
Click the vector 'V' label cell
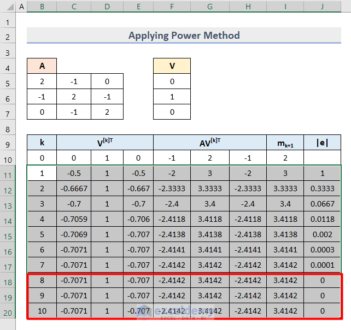[172, 66]
